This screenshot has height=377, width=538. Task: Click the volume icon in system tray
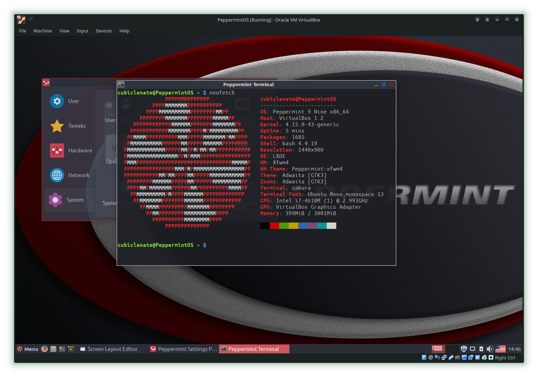click(x=490, y=349)
